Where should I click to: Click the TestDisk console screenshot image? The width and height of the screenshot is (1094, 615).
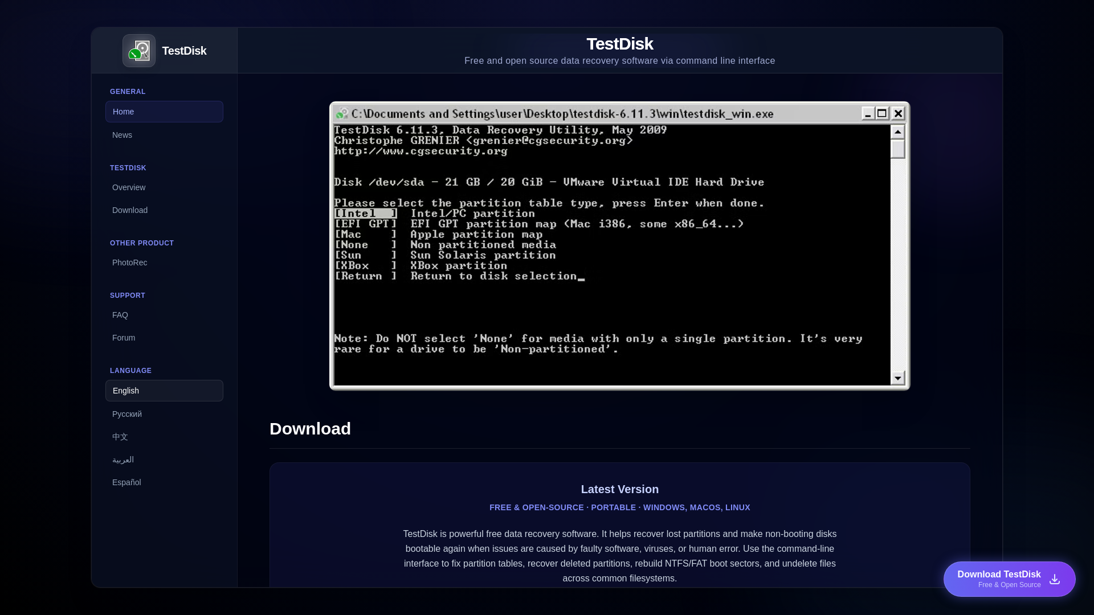coord(620,246)
